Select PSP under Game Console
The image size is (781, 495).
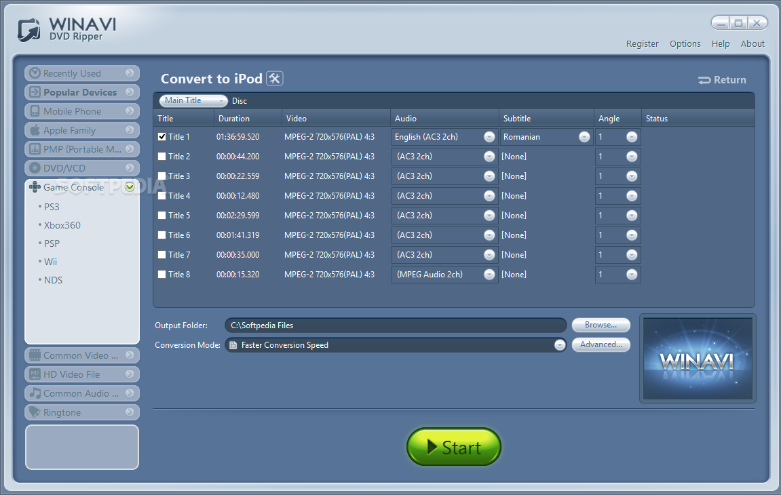(52, 243)
